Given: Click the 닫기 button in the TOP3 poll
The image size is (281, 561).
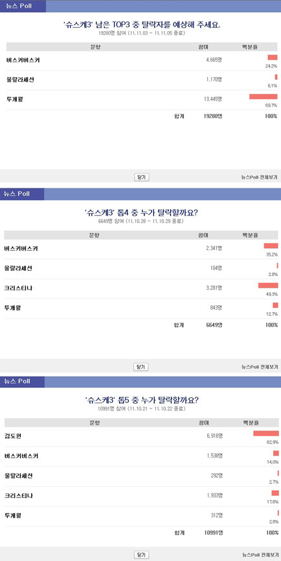Looking at the screenshot, I should click(141, 177).
